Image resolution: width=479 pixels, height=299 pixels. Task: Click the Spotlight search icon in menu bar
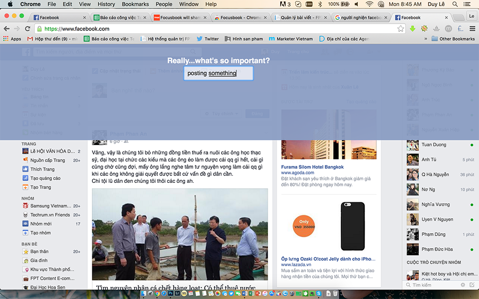[455, 4]
